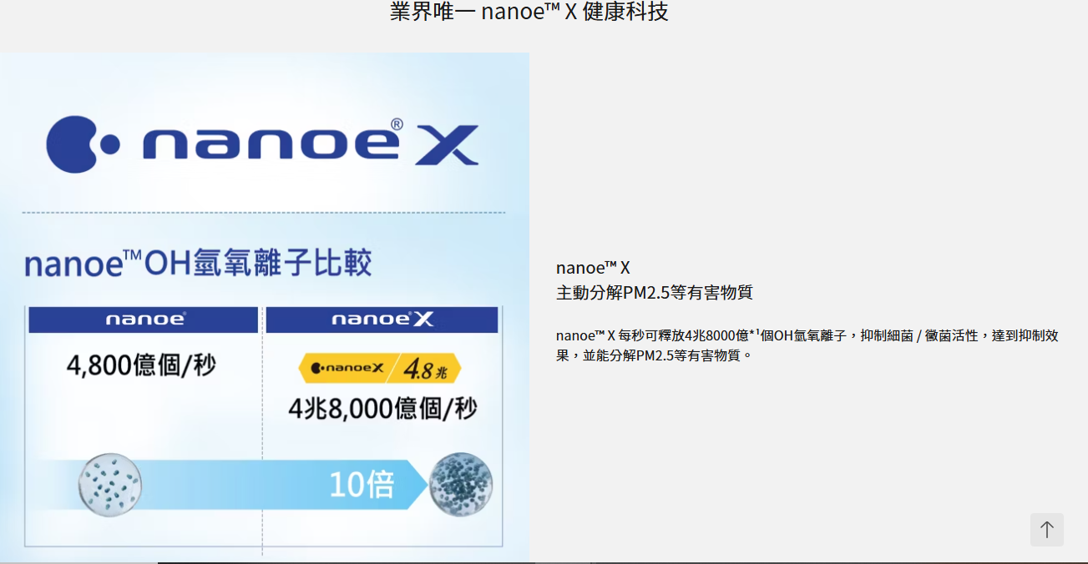Click the nanoe OH氫氧離子比較 title
This screenshot has height=564, width=1088.
point(198,263)
